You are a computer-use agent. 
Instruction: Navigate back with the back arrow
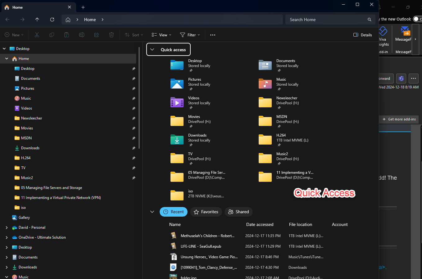coord(7,20)
